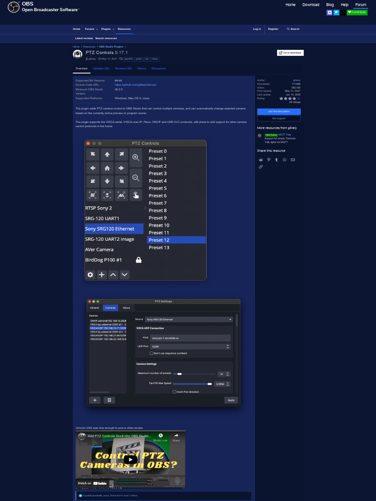Move camera down with the chevron-down button
The image size is (376, 501).
(125, 274)
